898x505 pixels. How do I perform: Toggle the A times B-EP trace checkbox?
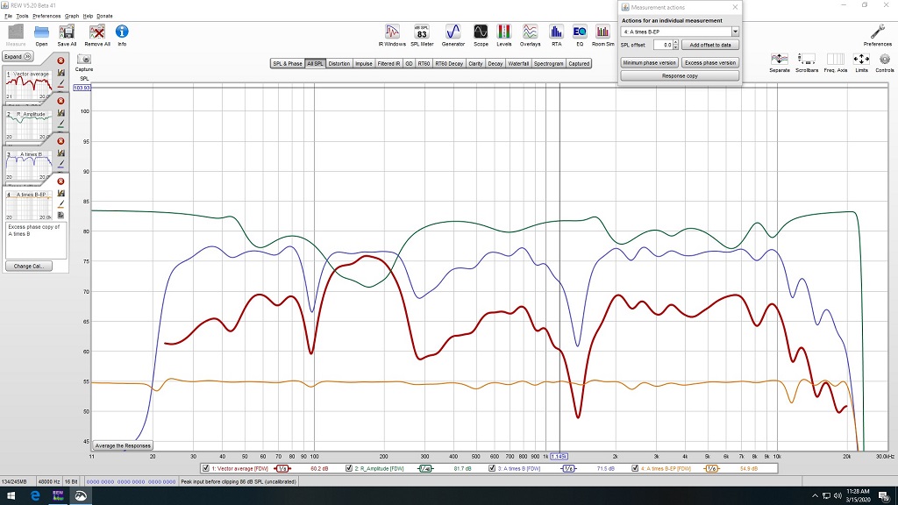pos(635,468)
